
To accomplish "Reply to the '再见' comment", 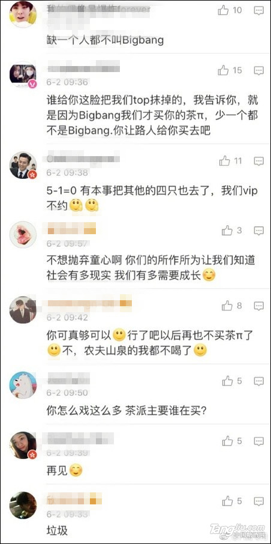I will click(258, 442).
